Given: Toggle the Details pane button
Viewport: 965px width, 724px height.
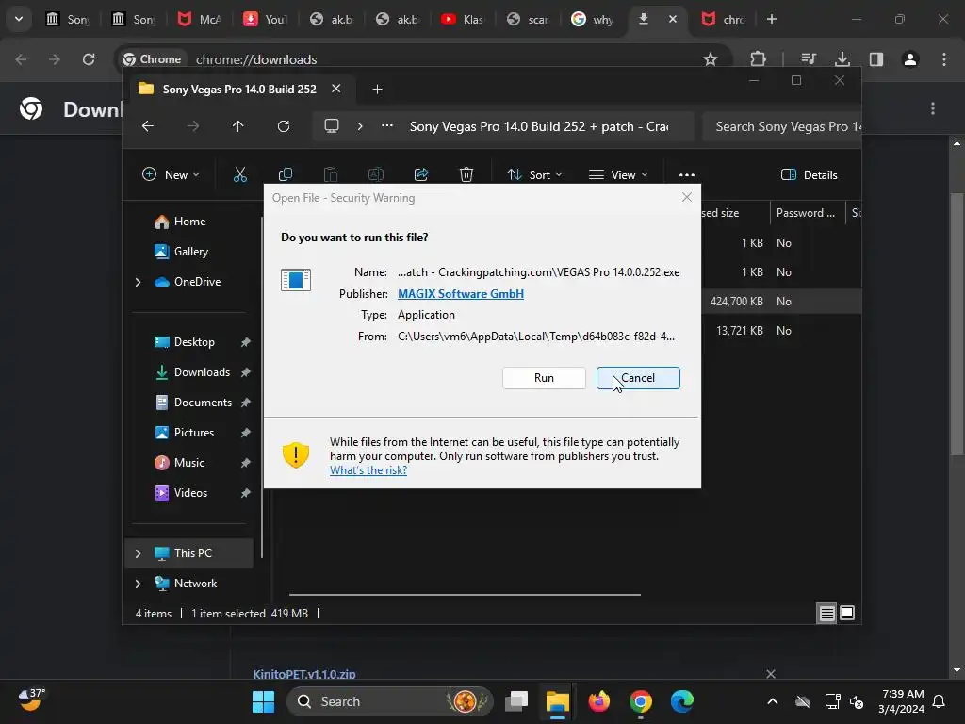Looking at the screenshot, I should [809, 174].
